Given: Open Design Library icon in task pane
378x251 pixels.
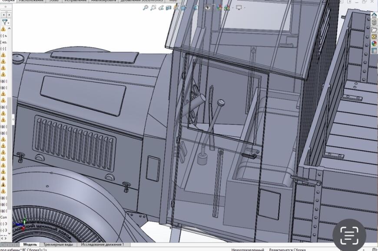Looking at the screenshot, I should click(374, 23).
